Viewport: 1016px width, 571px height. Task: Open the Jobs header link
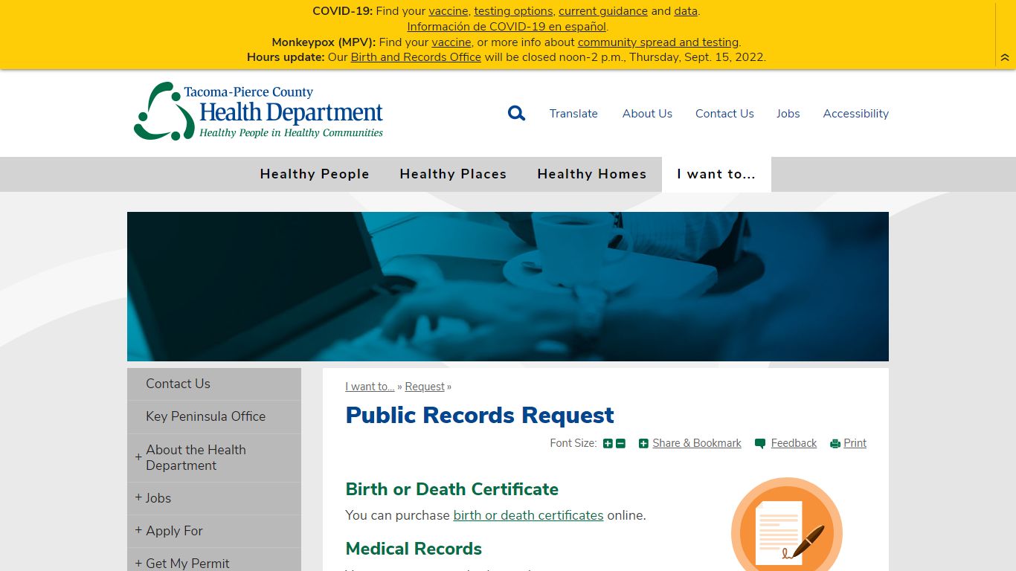pos(788,113)
